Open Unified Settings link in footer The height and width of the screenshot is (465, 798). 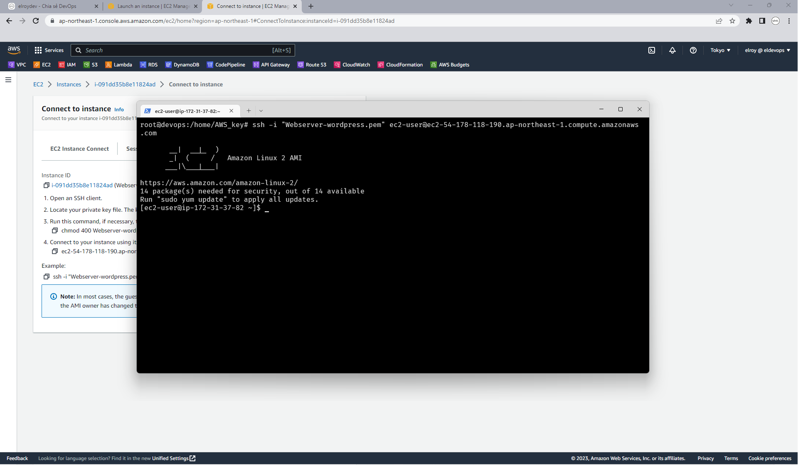pos(174,458)
